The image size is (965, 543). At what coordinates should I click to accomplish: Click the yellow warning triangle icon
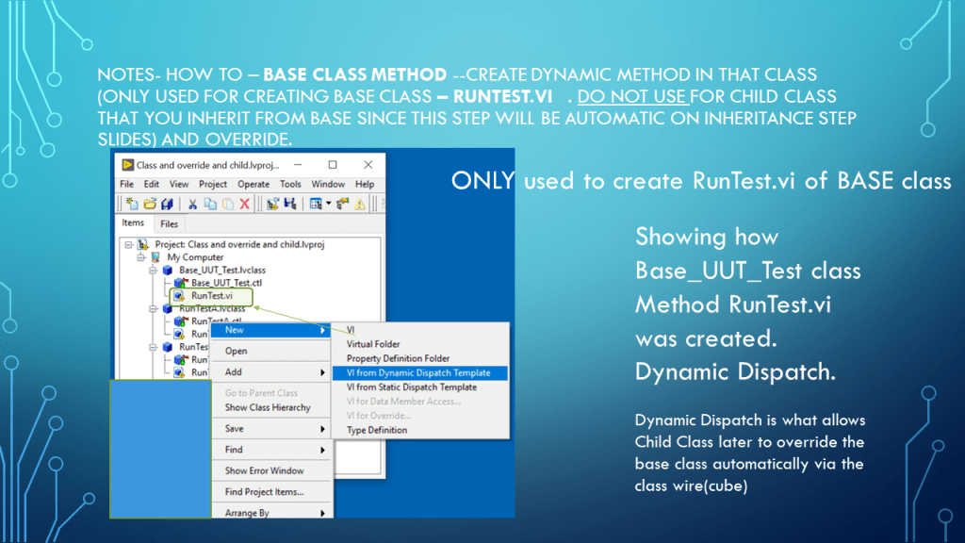tap(358, 203)
